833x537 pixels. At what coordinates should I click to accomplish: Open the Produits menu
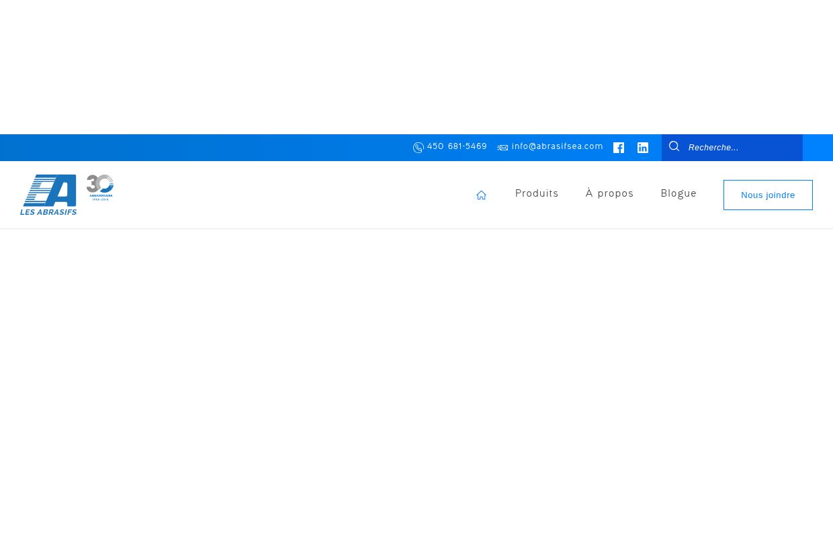tap(537, 193)
